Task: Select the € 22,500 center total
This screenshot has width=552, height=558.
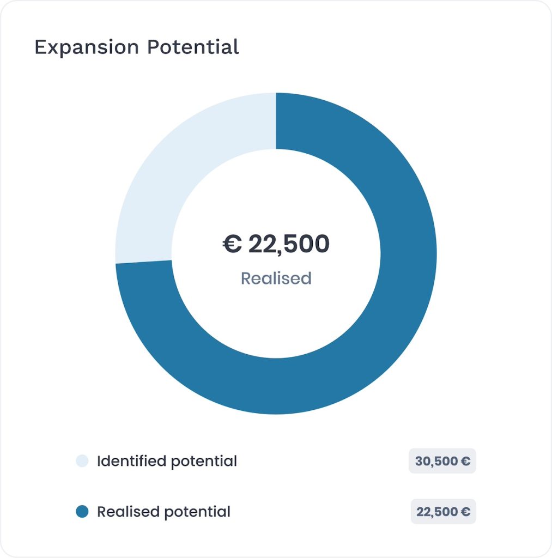Action: point(276,244)
